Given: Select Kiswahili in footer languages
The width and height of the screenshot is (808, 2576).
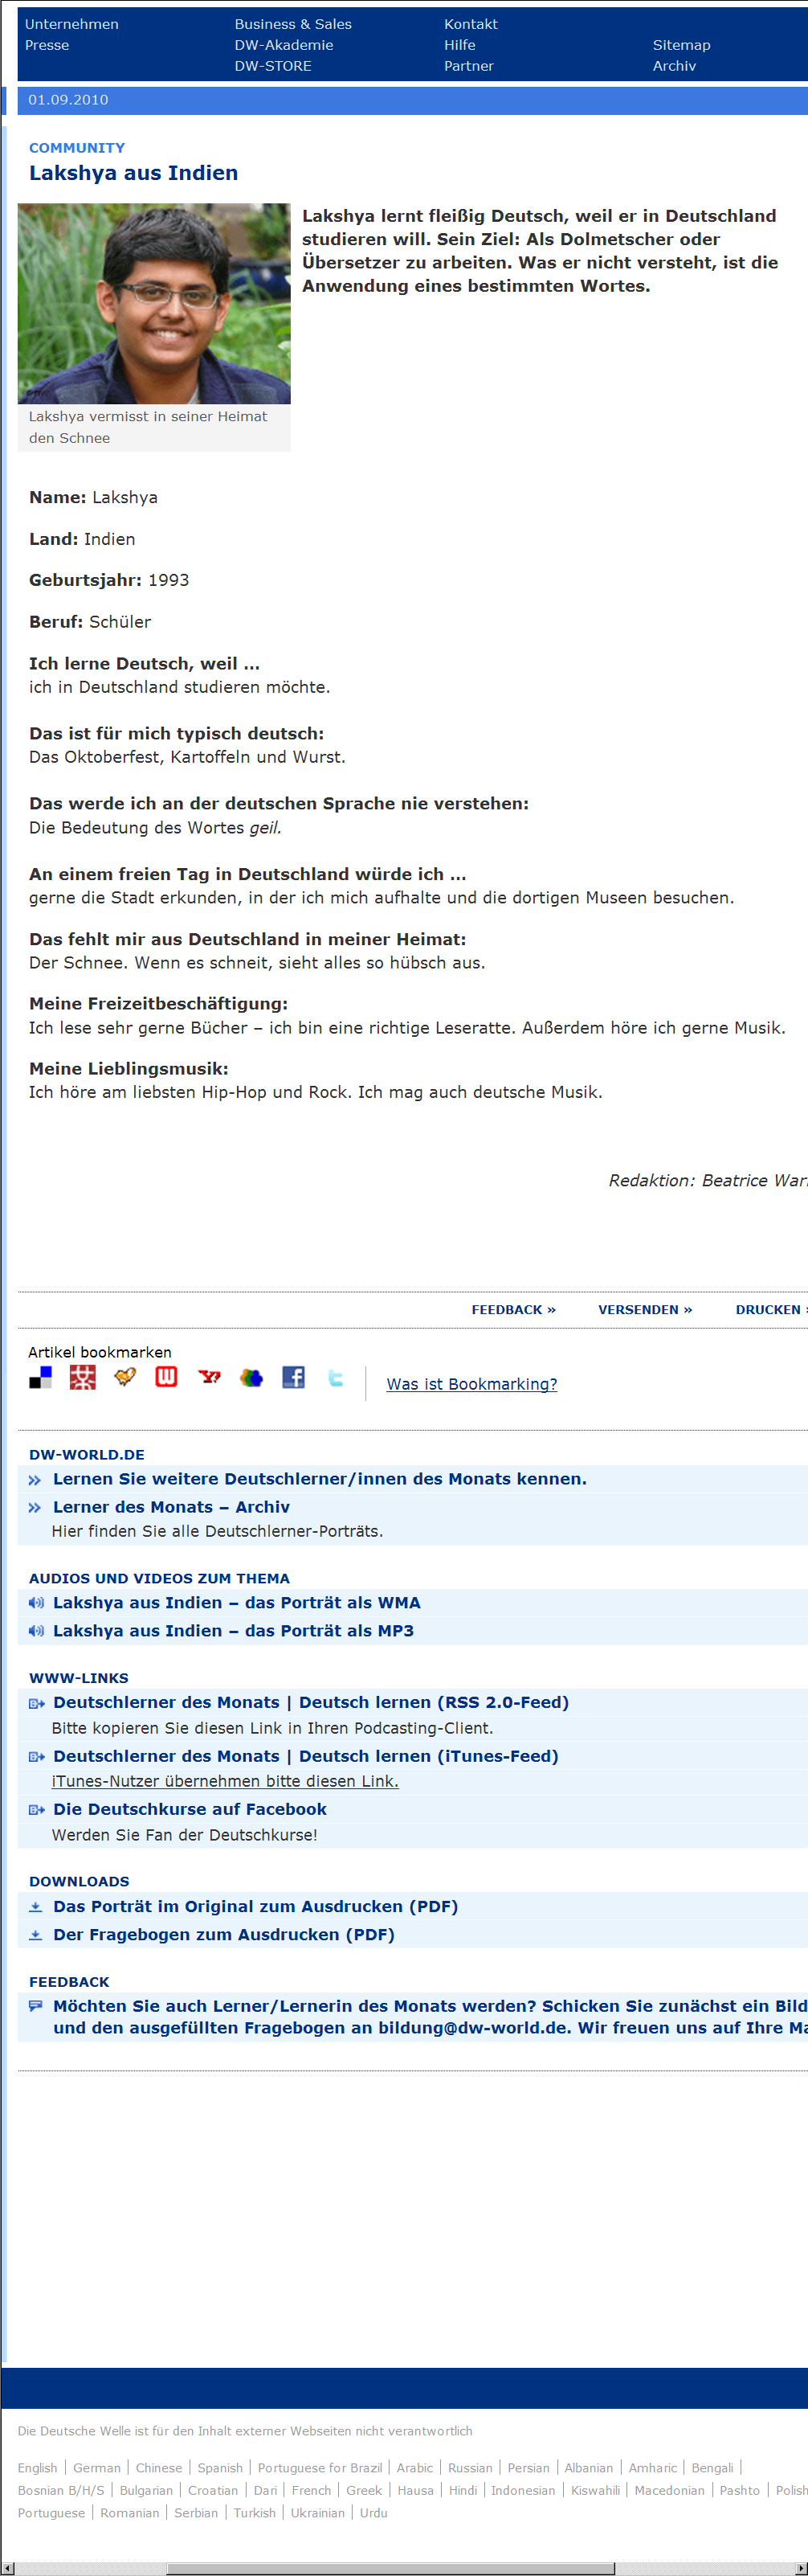Looking at the screenshot, I should [595, 2490].
